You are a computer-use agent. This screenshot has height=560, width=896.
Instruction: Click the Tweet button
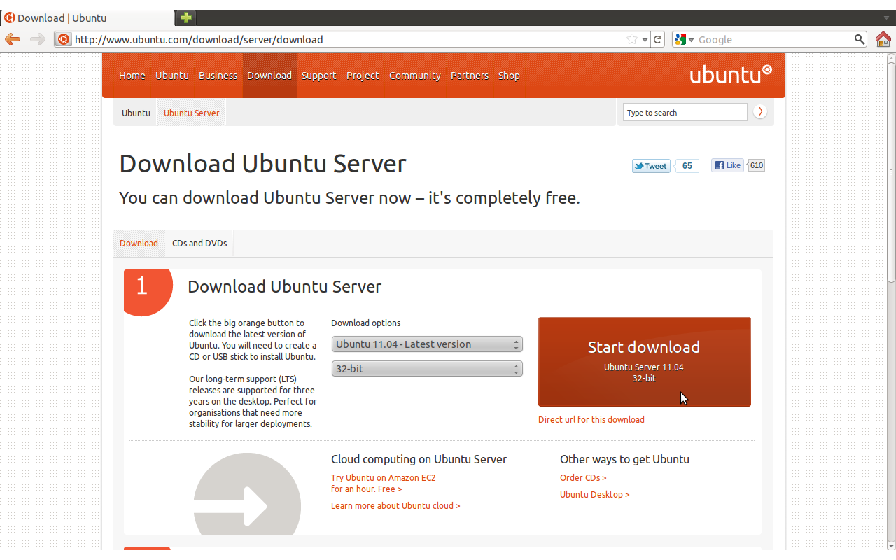[x=651, y=166]
